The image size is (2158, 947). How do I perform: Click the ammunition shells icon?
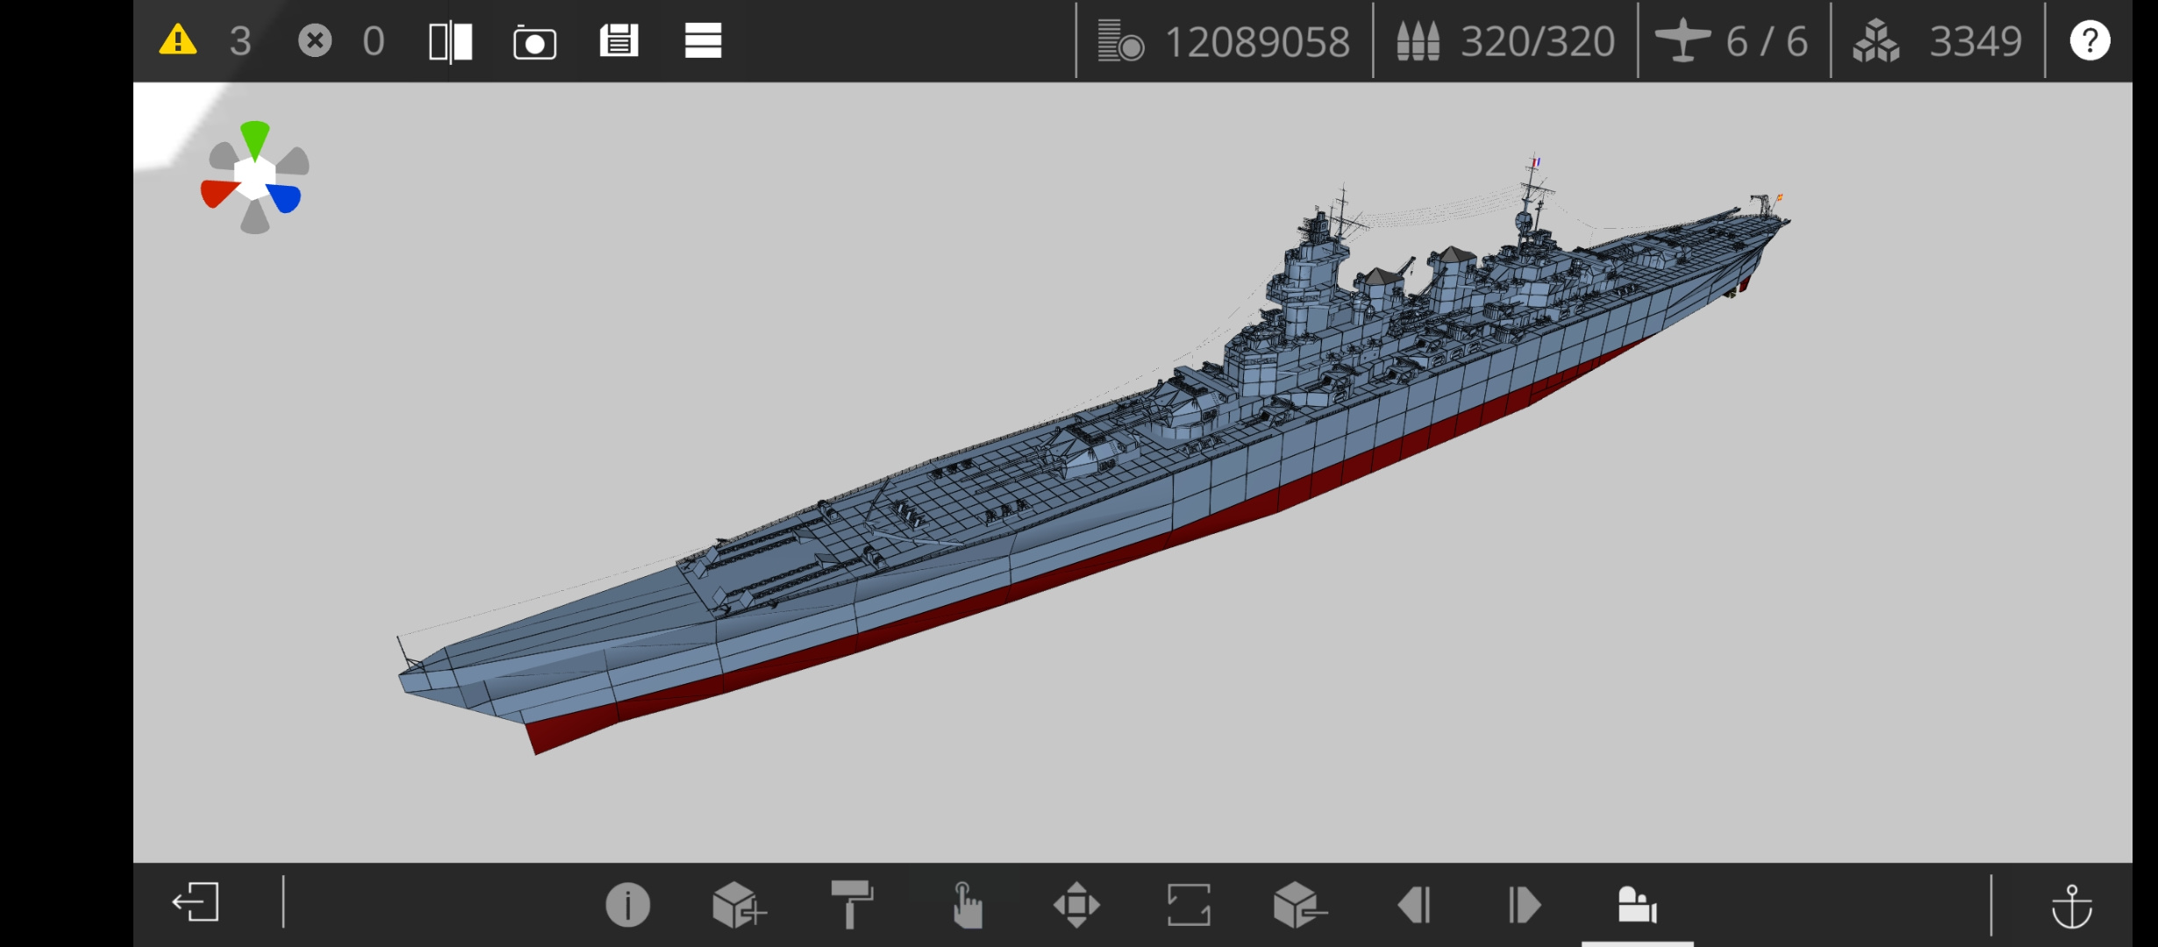click(x=1418, y=41)
